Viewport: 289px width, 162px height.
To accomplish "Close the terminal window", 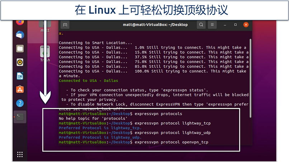I will click(x=246, y=25).
